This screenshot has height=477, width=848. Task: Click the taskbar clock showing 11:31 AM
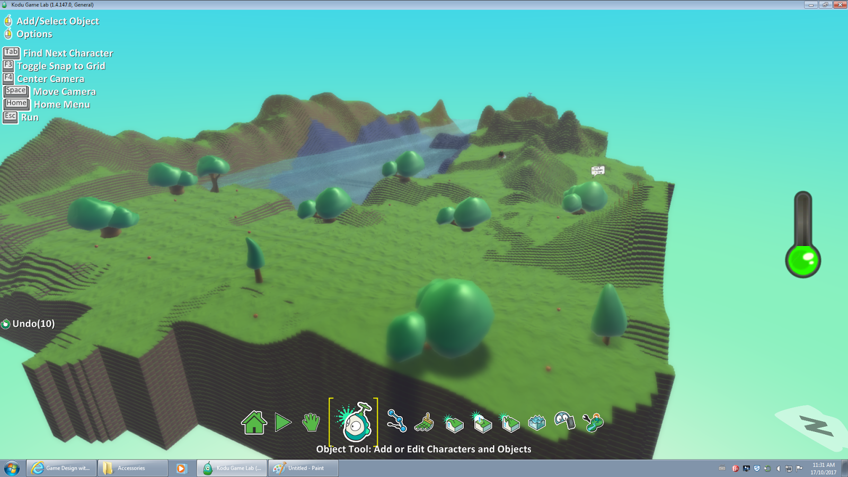(x=823, y=469)
